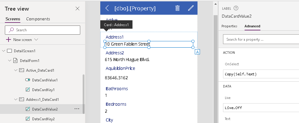Close the Tree view panel
The image size is (299, 123).
click(77, 9)
